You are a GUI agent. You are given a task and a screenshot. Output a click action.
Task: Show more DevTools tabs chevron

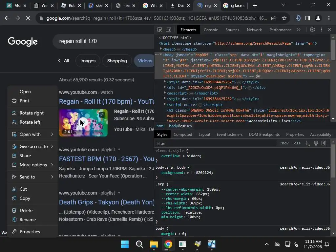(299, 30)
